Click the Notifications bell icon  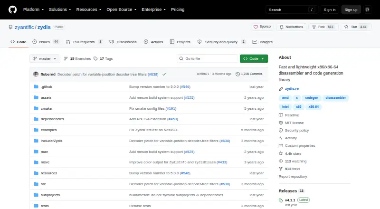click(x=281, y=27)
